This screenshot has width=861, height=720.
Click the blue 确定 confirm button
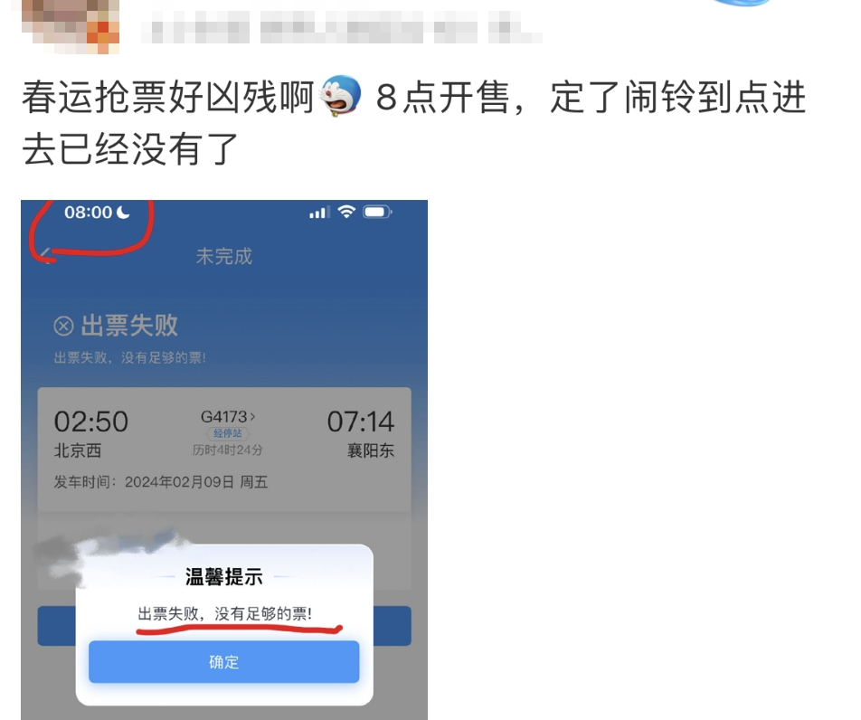click(224, 662)
